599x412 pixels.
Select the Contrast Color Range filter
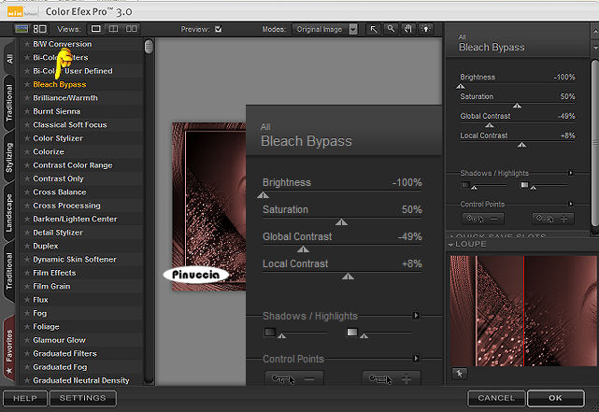click(x=73, y=165)
